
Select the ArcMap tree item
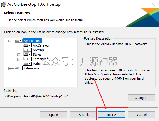point(38,50)
